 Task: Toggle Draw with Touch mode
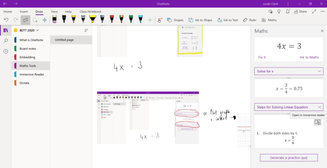pyautogui.click(x=160, y=20)
